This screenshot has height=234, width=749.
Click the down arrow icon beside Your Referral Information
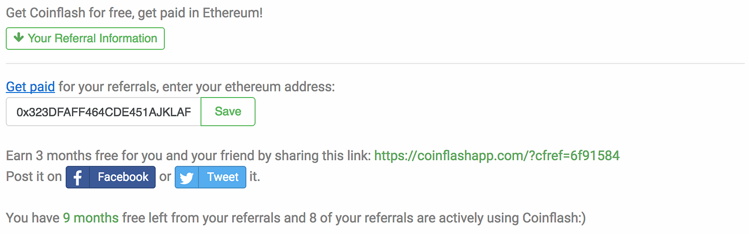(19, 38)
